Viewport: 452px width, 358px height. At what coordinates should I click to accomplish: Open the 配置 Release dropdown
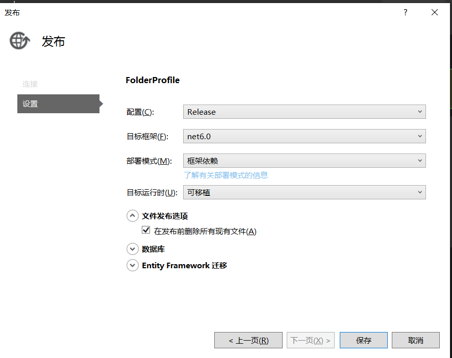(304, 112)
